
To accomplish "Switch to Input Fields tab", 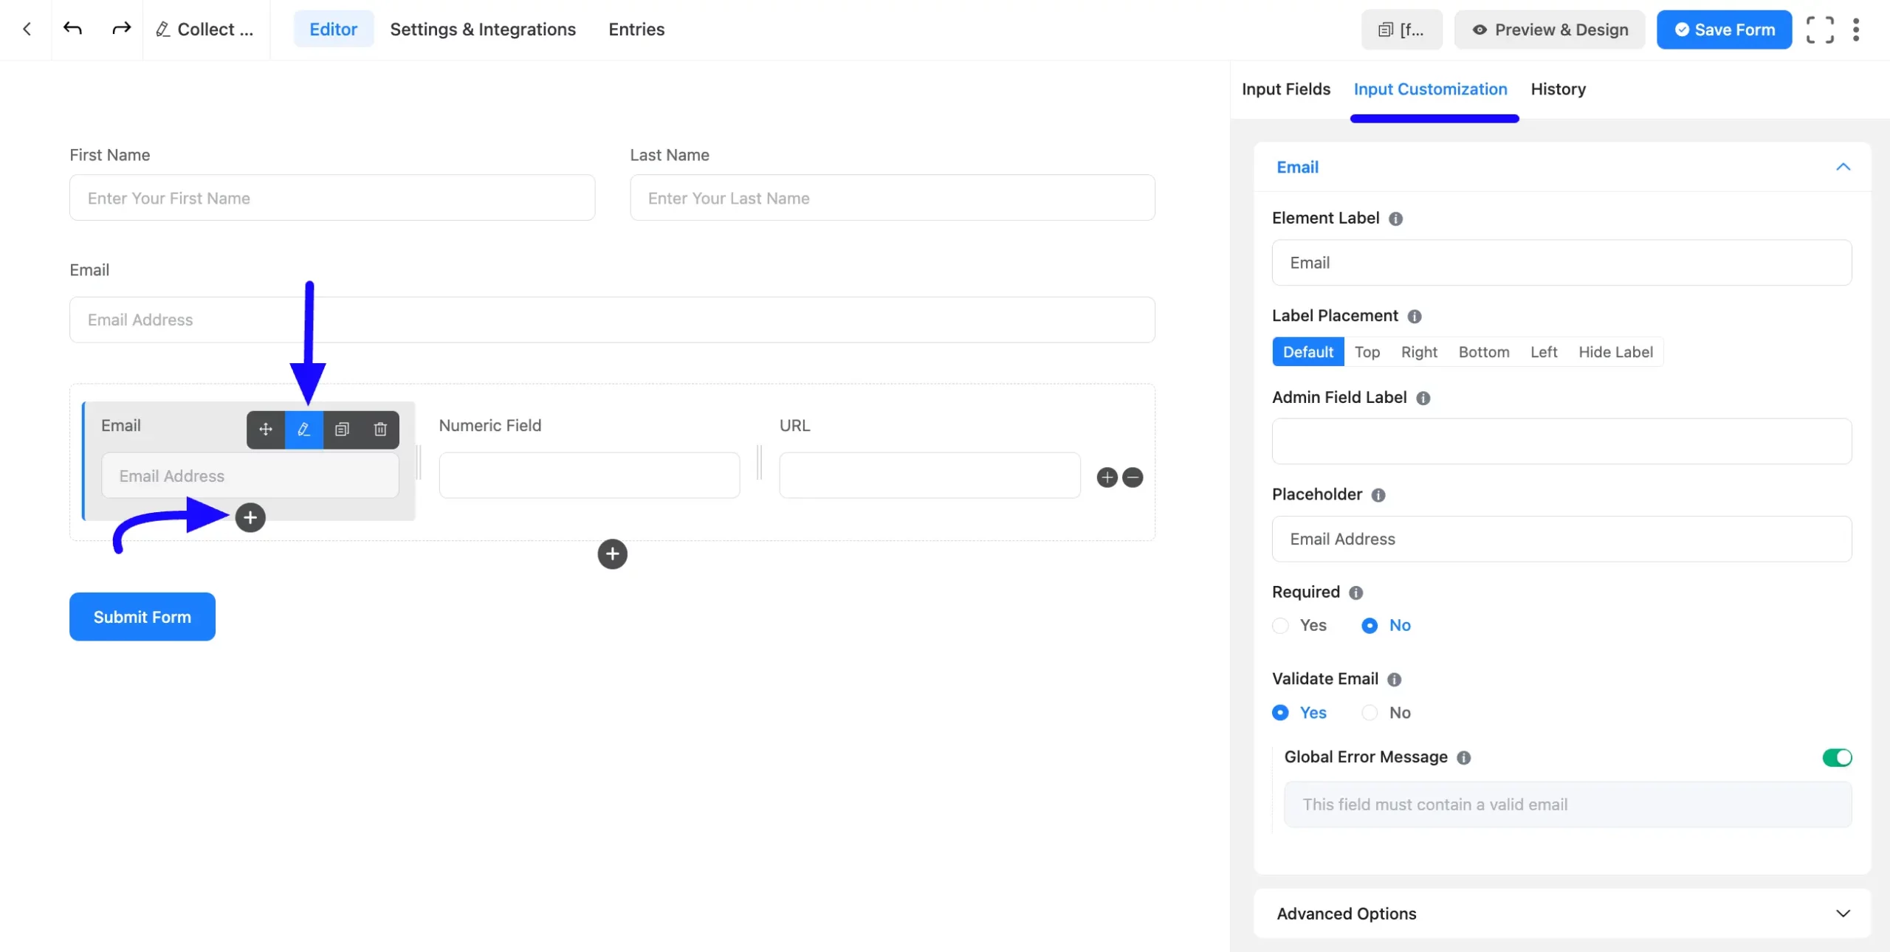I will click(x=1286, y=89).
